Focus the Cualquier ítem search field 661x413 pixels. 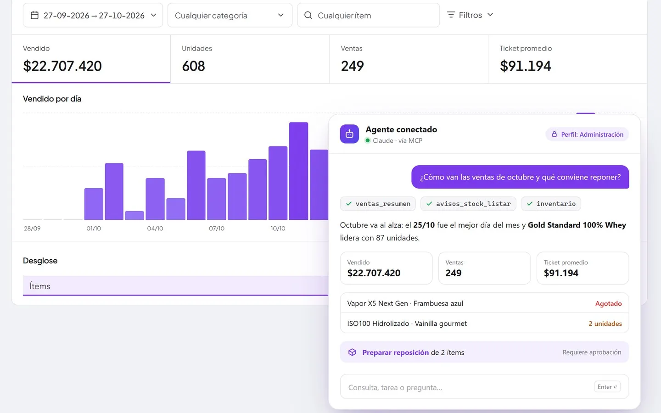[x=368, y=15]
